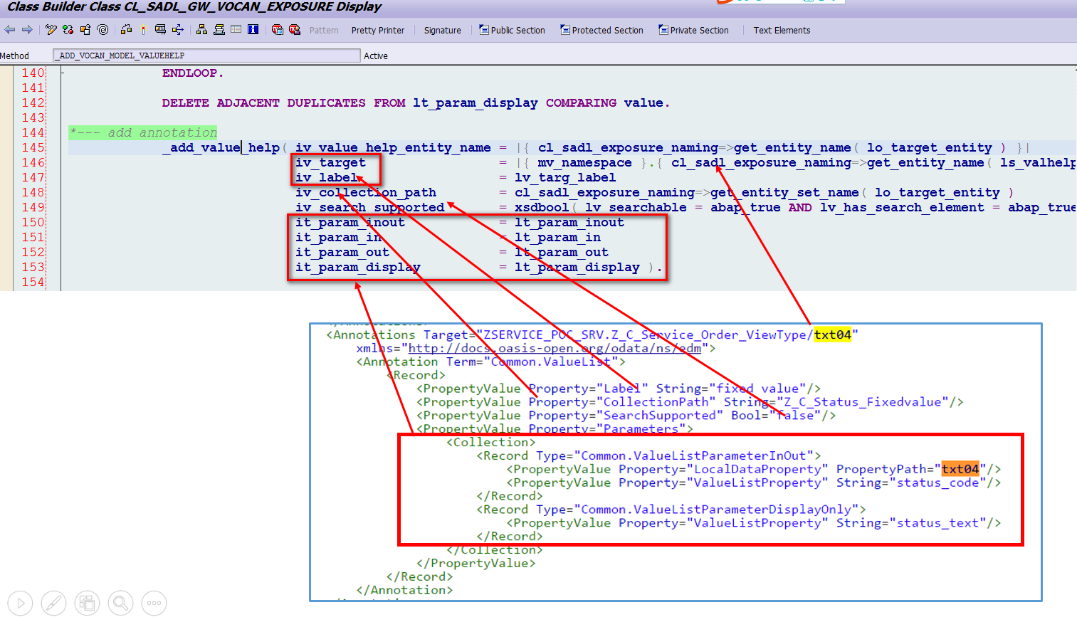Open search with the magnifier icon
The width and height of the screenshot is (1077, 617).
tap(120, 603)
